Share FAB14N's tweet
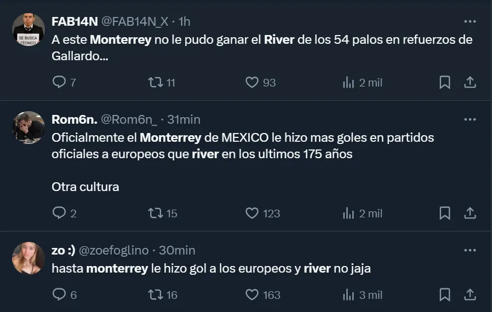 point(470,83)
